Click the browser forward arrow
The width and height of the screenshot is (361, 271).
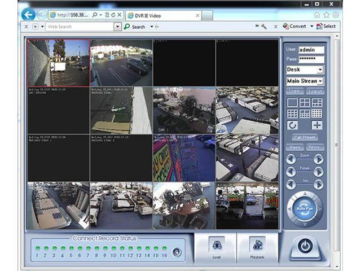pos(42,15)
